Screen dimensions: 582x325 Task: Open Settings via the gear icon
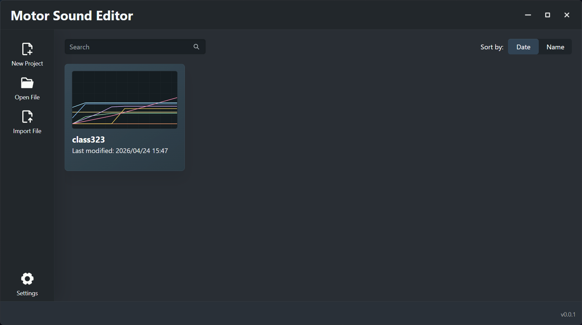click(27, 279)
